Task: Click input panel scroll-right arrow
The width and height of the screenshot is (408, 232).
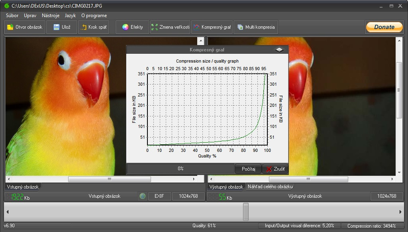Action: (194, 179)
